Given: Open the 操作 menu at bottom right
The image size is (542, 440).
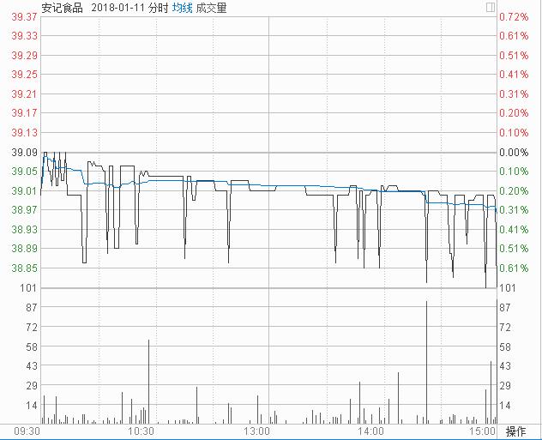Looking at the screenshot, I should (515, 431).
